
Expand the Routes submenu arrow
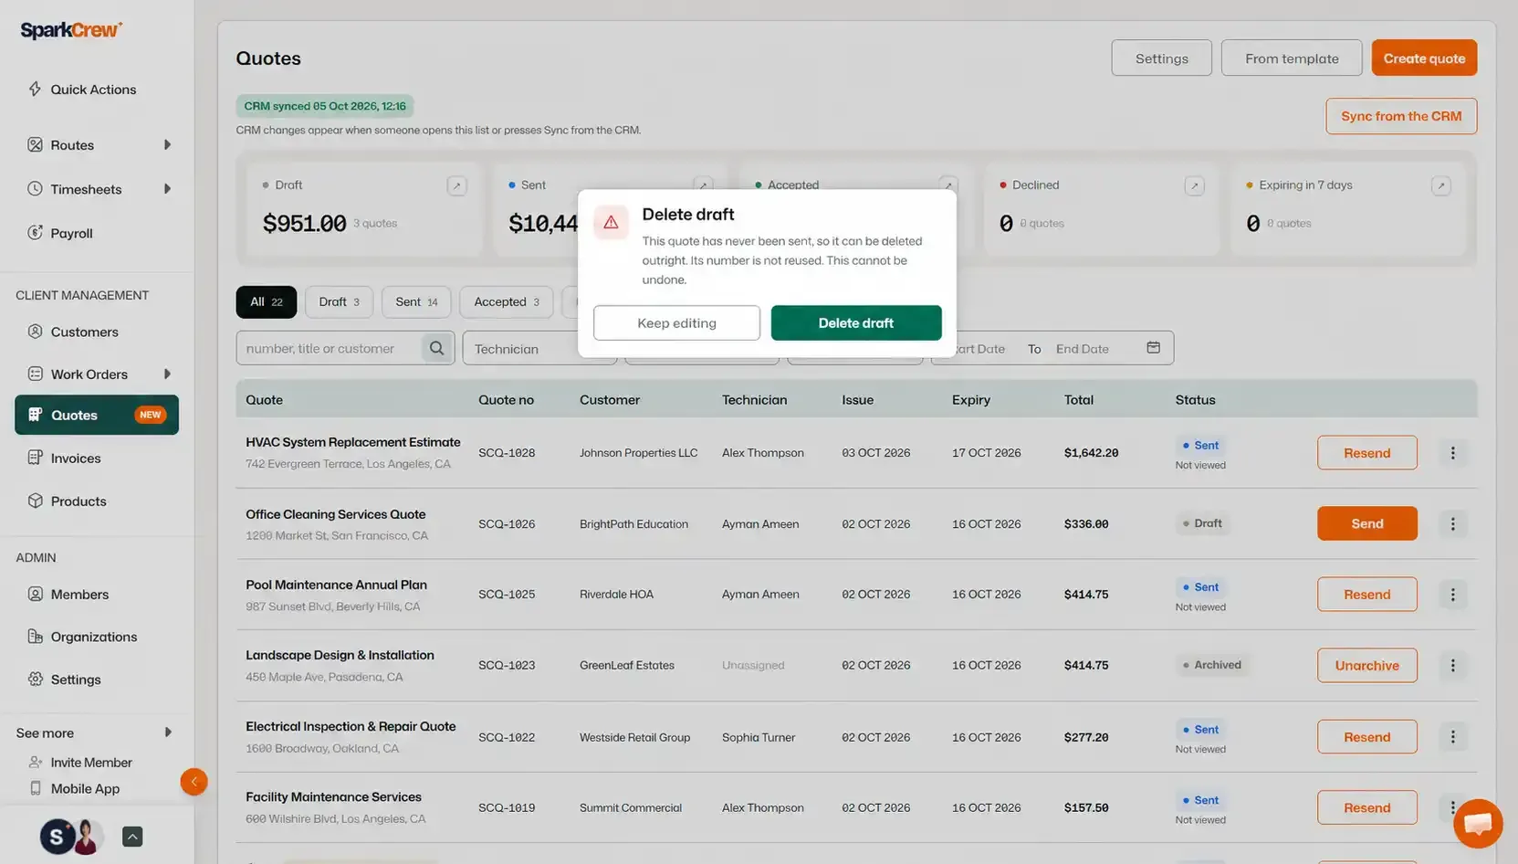tap(167, 144)
